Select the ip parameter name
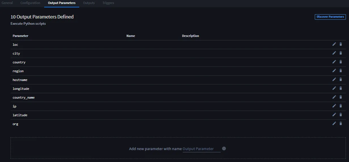Viewport: 349px width, 162px height. click(15, 106)
